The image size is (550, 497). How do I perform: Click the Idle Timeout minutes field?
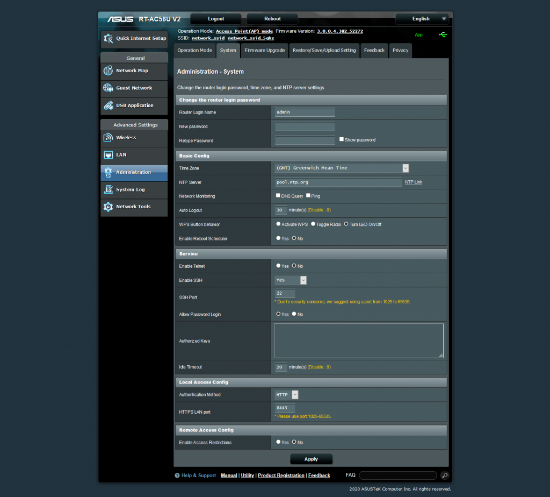click(281, 367)
